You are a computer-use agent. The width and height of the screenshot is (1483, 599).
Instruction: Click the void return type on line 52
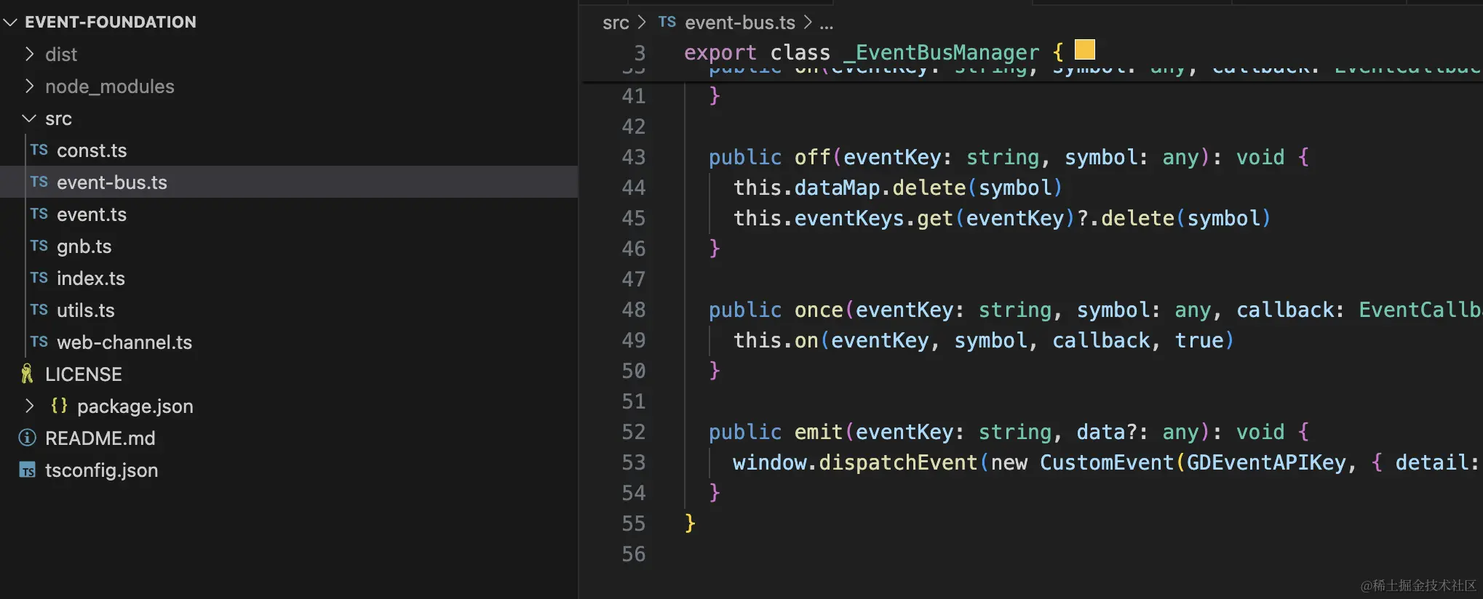[1260, 432]
